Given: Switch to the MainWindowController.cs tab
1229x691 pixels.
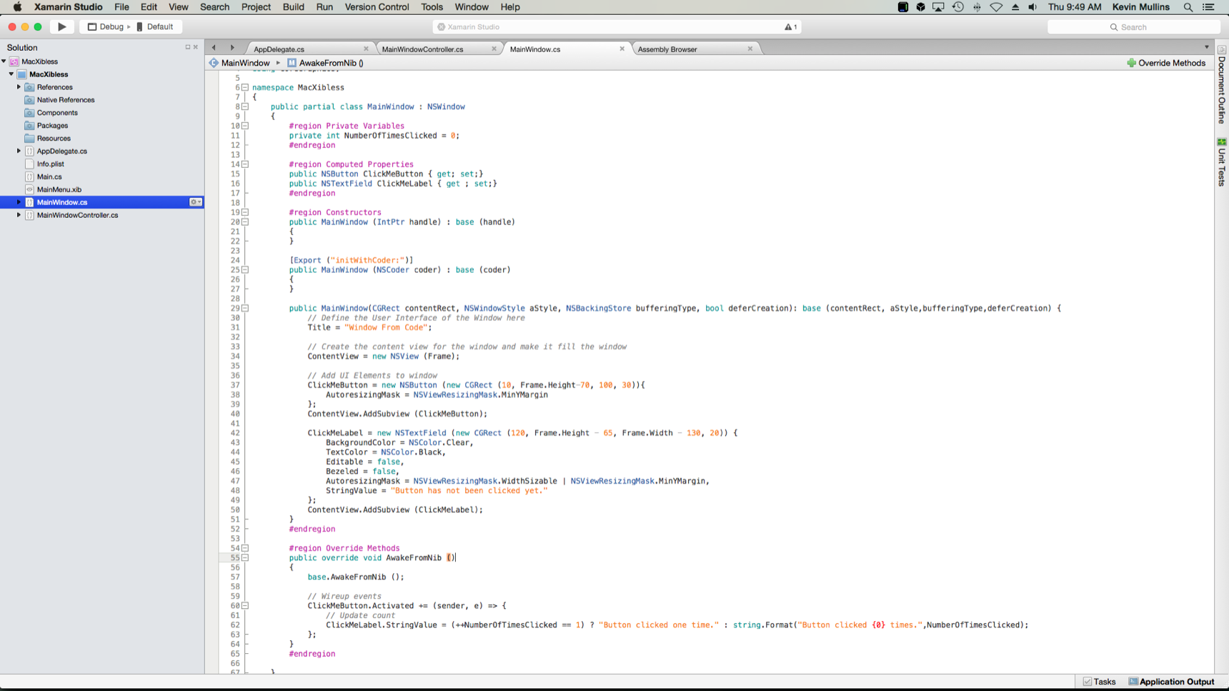Looking at the screenshot, I should (x=422, y=49).
